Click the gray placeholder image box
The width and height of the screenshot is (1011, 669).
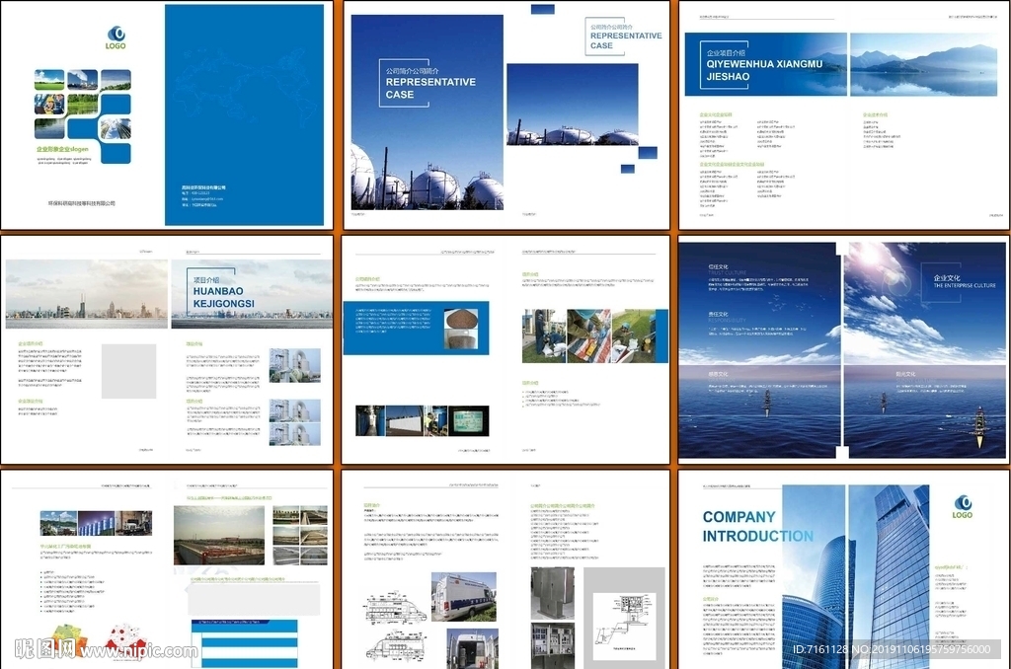(x=129, y=371)
